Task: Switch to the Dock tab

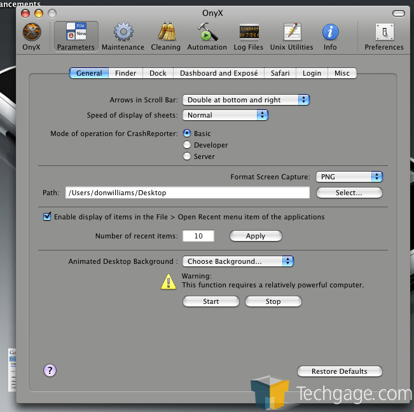Action: (158, 73)
